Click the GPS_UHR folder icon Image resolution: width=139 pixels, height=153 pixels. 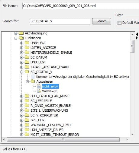[x=27, y=120]
